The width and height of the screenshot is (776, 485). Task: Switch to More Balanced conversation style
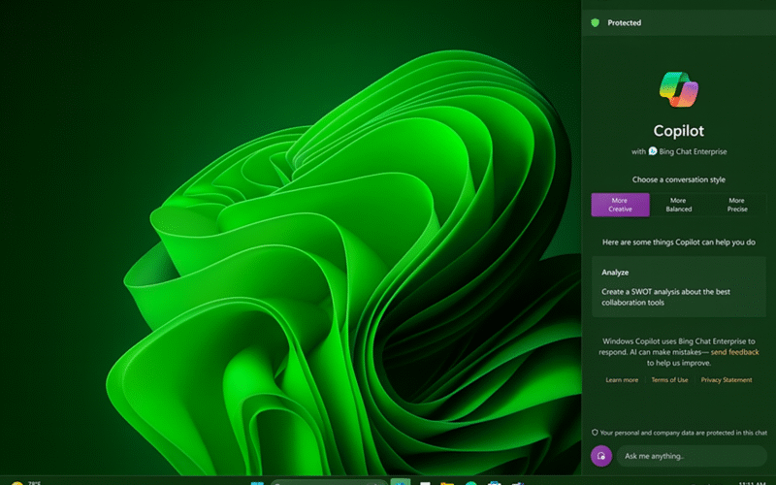(678, 205)
